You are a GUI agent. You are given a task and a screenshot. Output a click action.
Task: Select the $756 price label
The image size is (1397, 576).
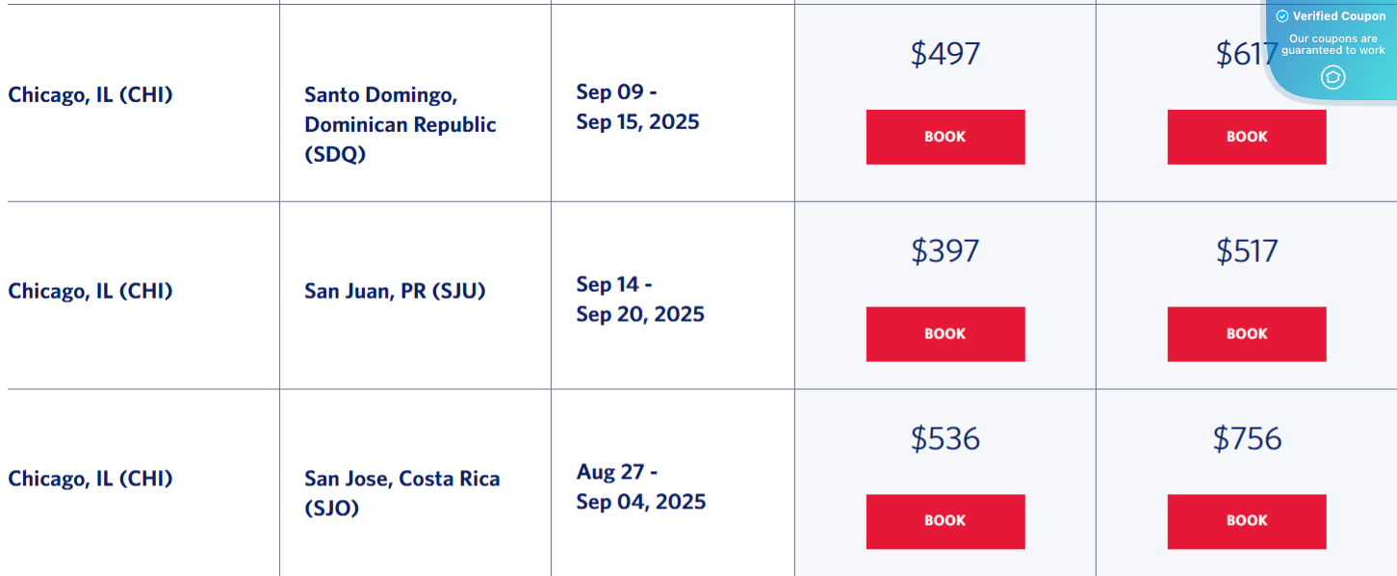pos(1246,438)
